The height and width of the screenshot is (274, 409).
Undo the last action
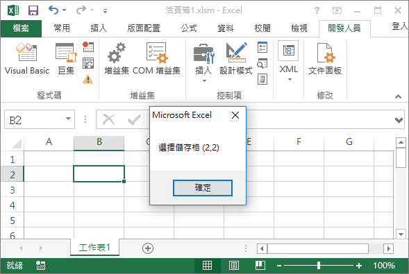point(53,10)
